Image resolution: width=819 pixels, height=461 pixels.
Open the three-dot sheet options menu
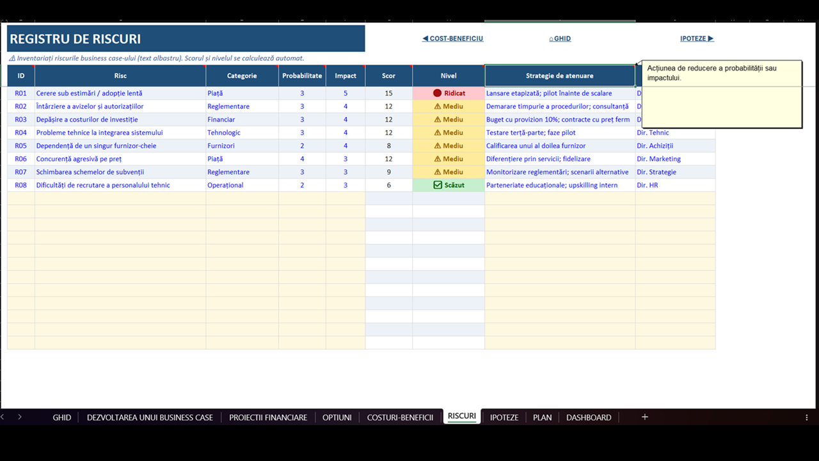click(x=806, y=417)
